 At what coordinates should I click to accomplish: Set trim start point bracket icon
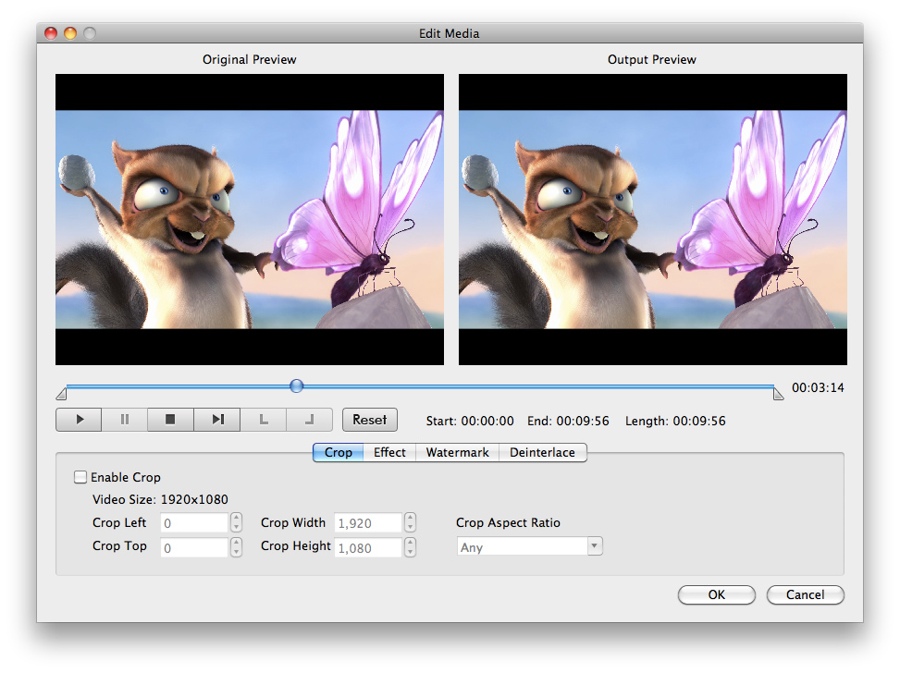pos(264,420)
